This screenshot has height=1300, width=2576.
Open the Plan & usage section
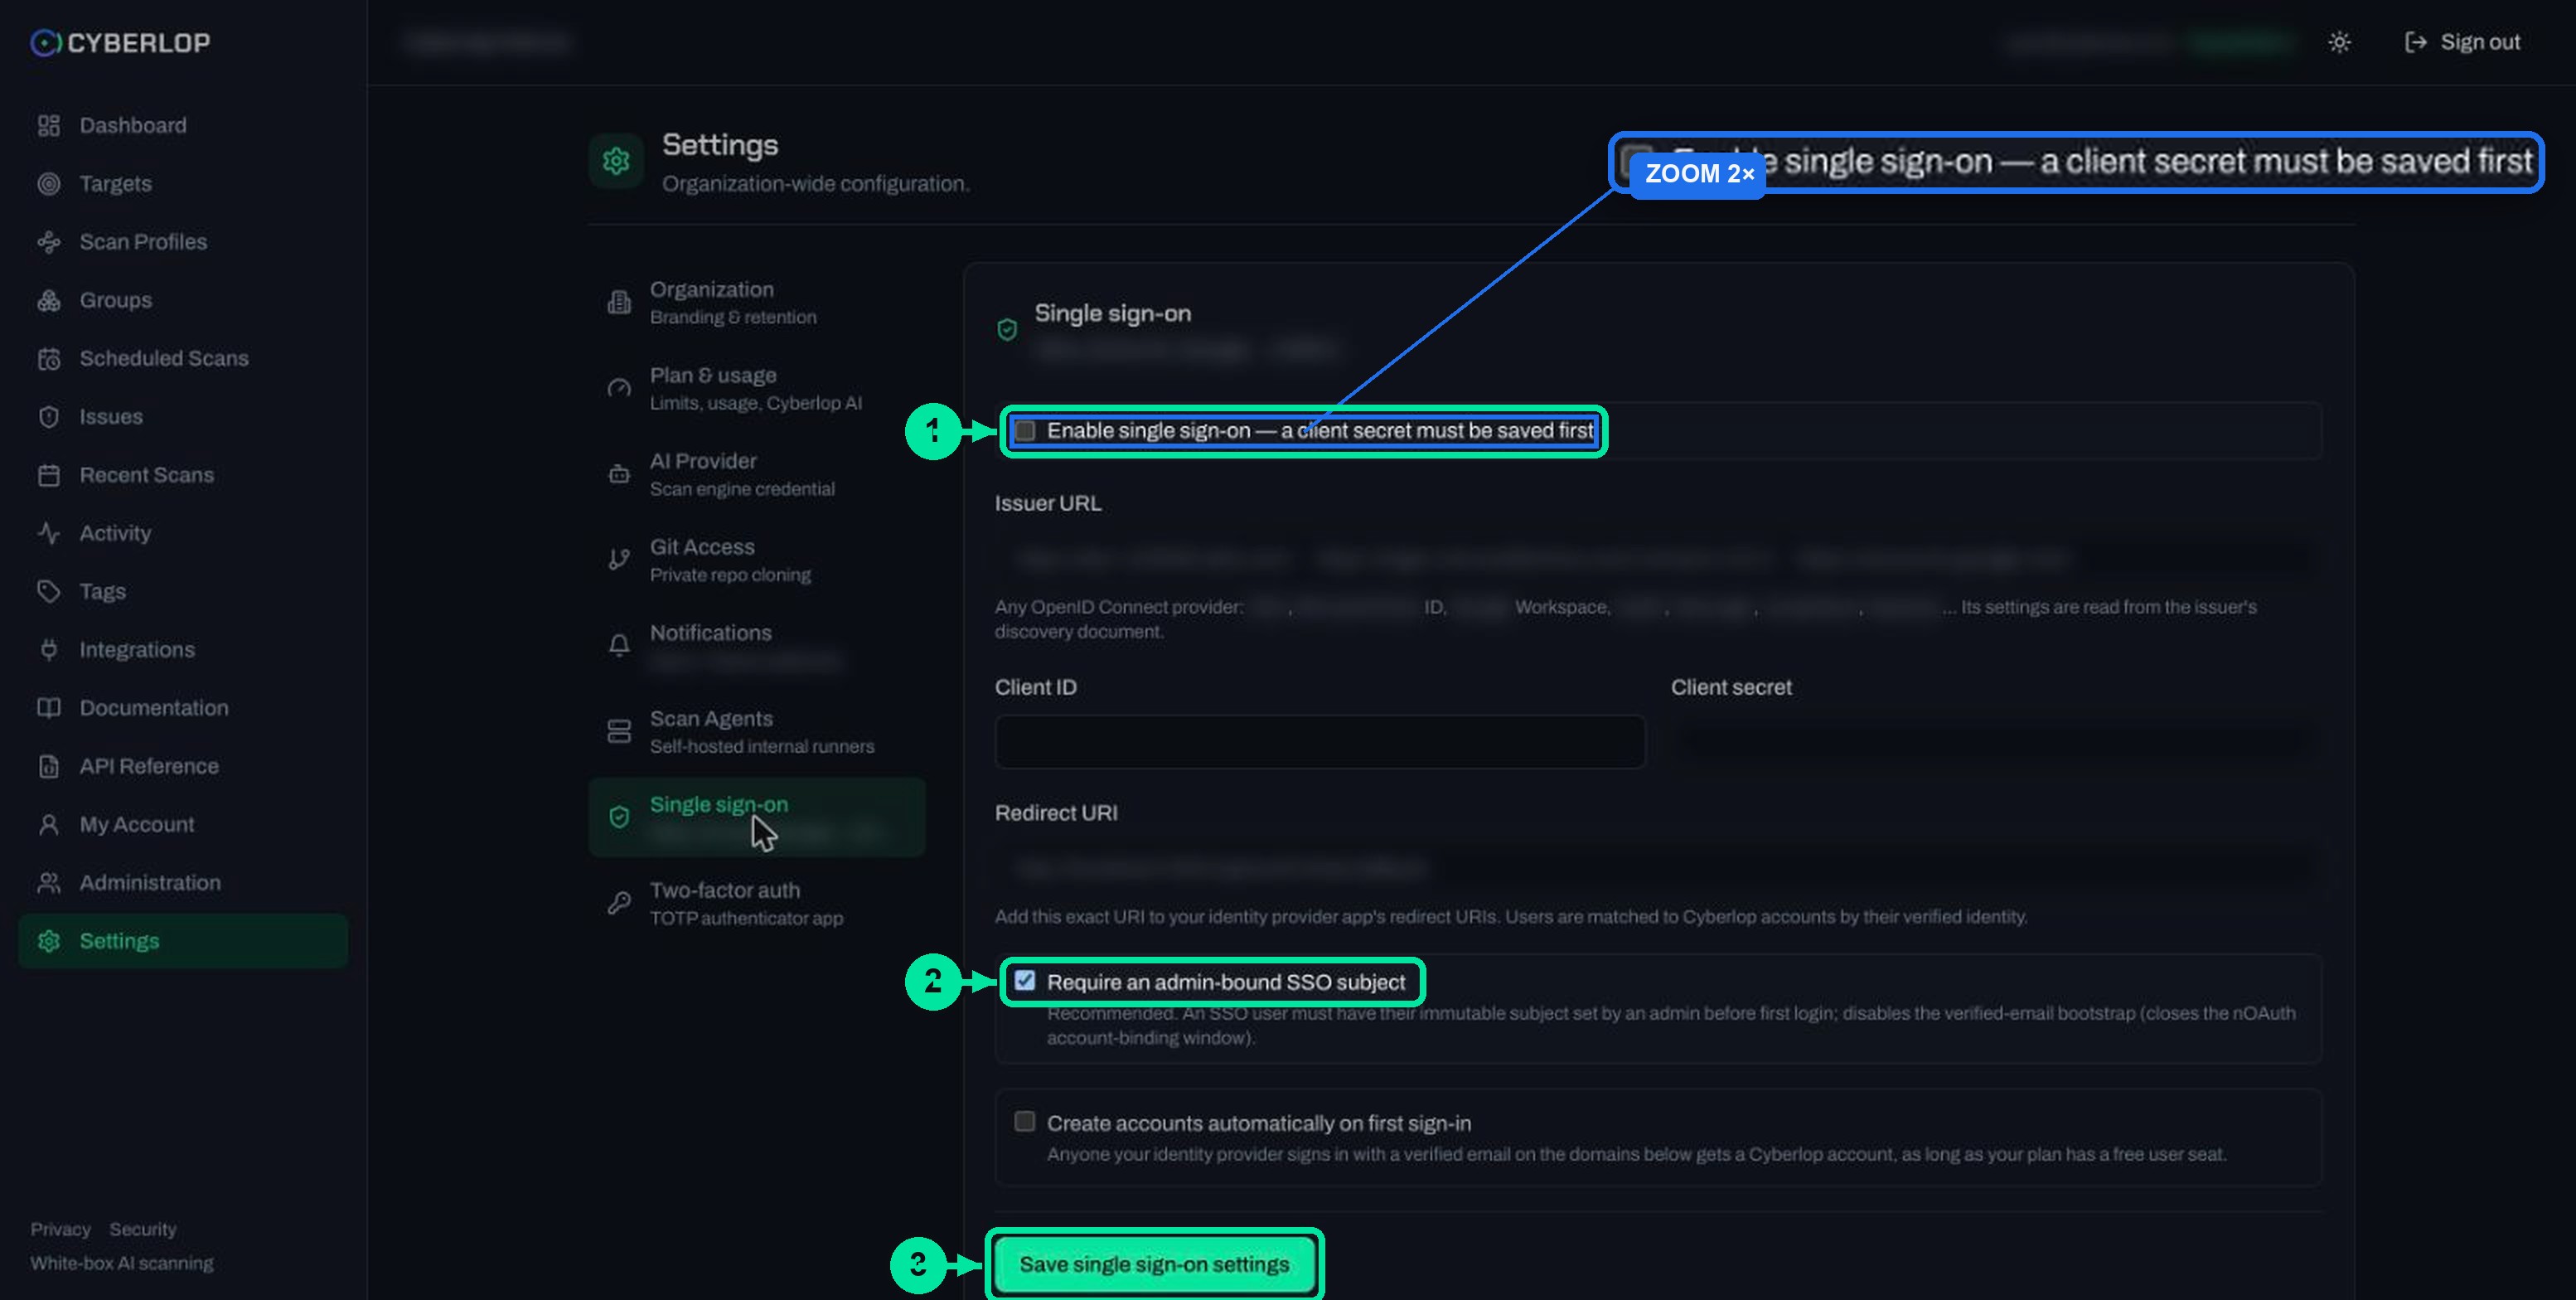coord(757,388)
